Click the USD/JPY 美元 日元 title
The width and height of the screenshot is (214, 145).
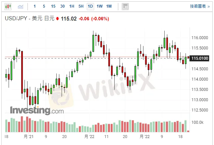29,19
